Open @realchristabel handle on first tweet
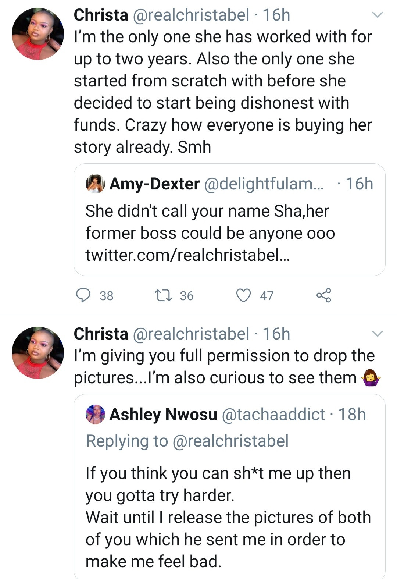This screenshot has height=579, width=397. click(x=190, y=15)
